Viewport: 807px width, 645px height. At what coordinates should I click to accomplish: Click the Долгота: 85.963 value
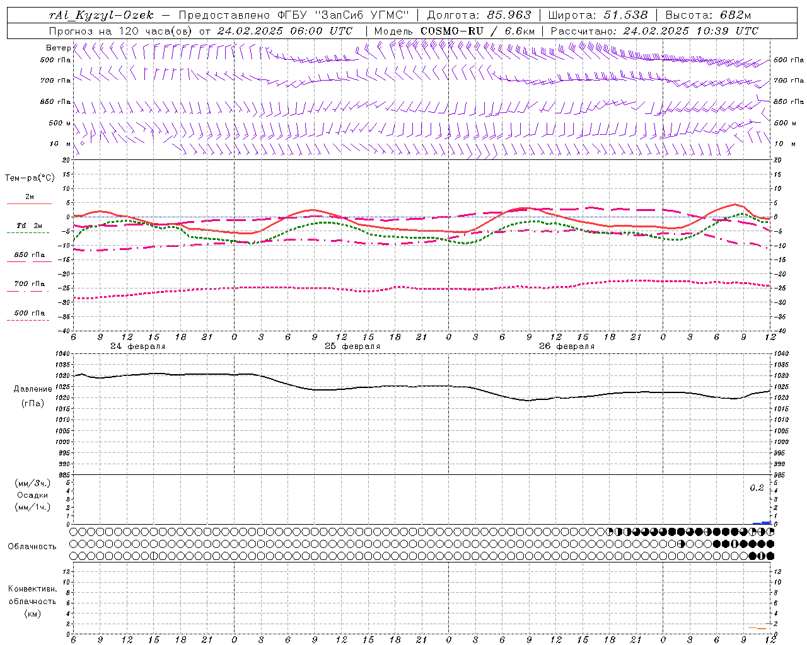pyautogui.click(x=479, y=15)
